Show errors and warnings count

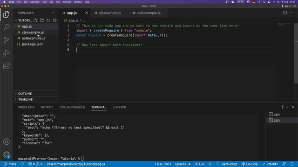(x=35, y=164)
